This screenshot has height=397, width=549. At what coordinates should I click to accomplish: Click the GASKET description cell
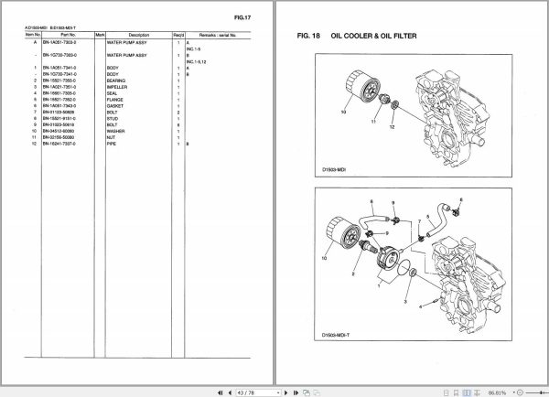pyautogui.click(x=115, y=106)
